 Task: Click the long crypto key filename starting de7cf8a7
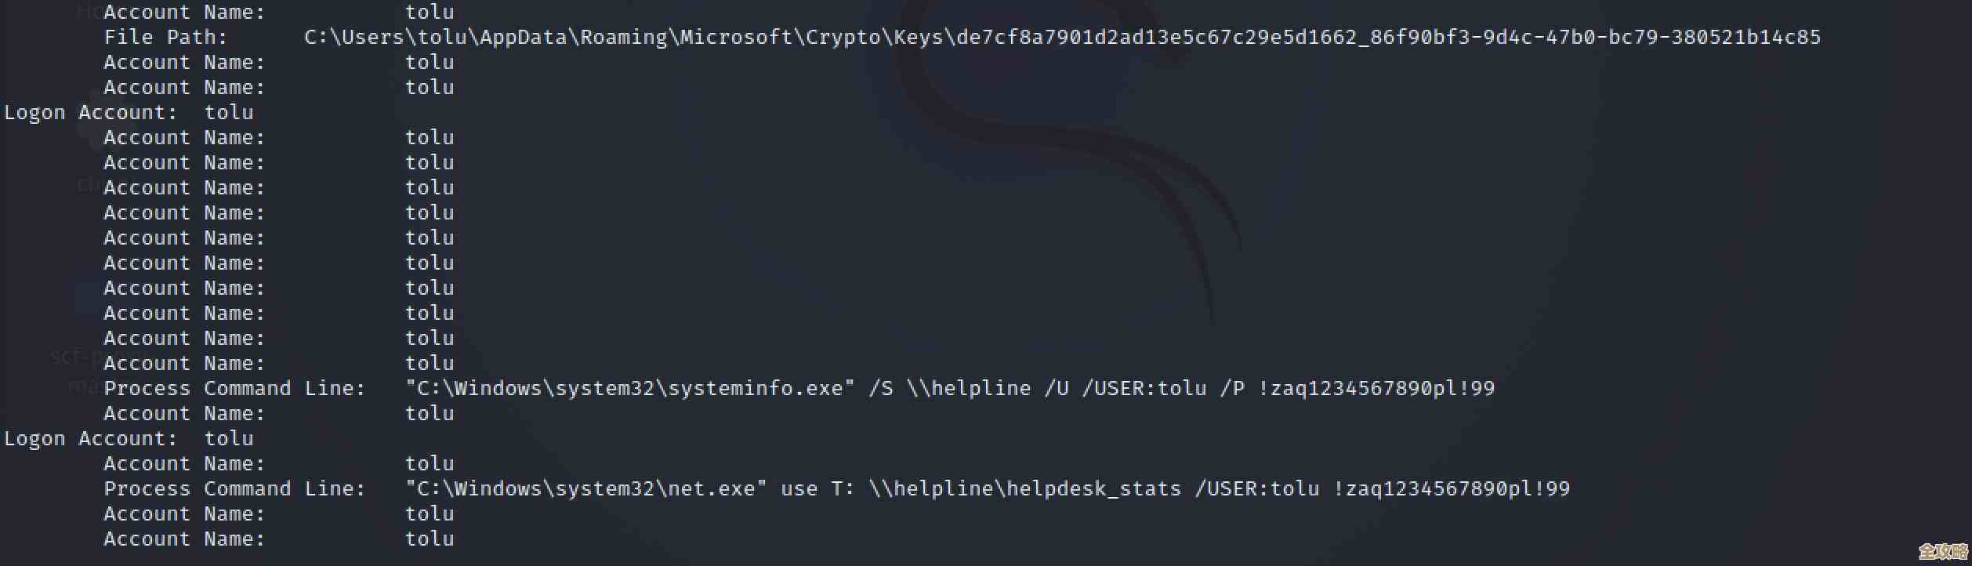[x=1388, y=37]
